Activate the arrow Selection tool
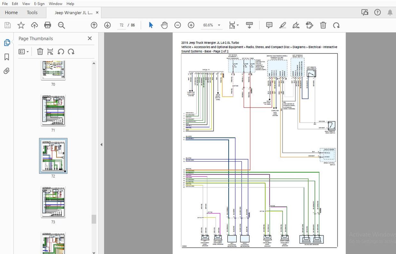Screen dimensions: 396x254 click(x=151, y=25)
